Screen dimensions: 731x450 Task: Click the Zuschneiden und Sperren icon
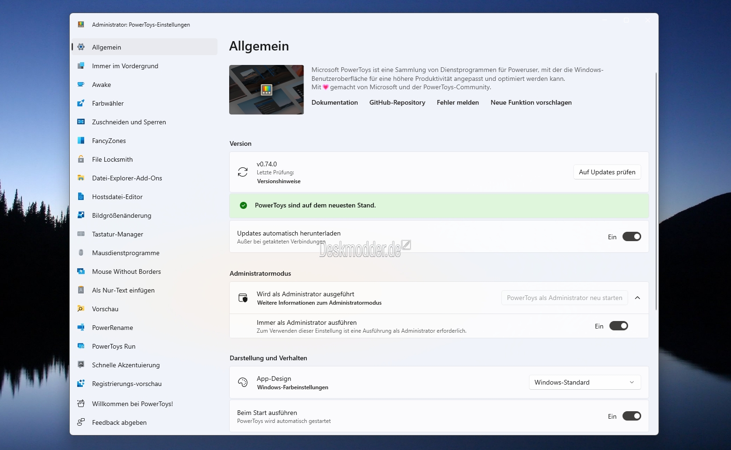81,121
